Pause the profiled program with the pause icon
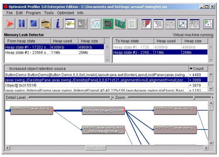The image size is (219, 157). pos(22,24)
